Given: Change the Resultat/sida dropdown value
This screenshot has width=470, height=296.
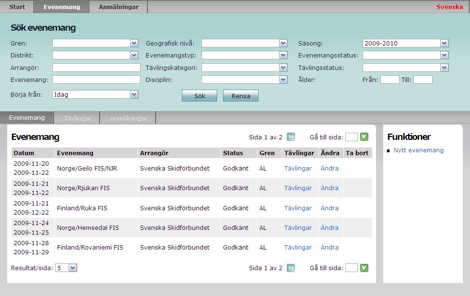Looking at the screenshot, I should click(x=66, y=268).
